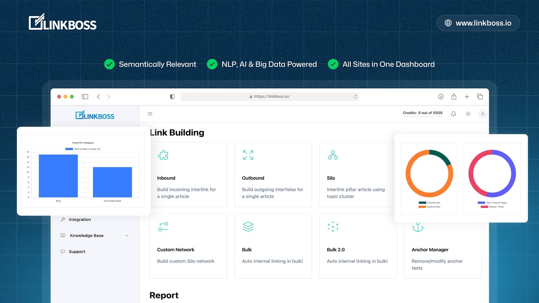This screenshot has width=539, height=303.
Task: Click the "NLP, AI & Big Data Powered" text
Action: click(x=269, y=64)
